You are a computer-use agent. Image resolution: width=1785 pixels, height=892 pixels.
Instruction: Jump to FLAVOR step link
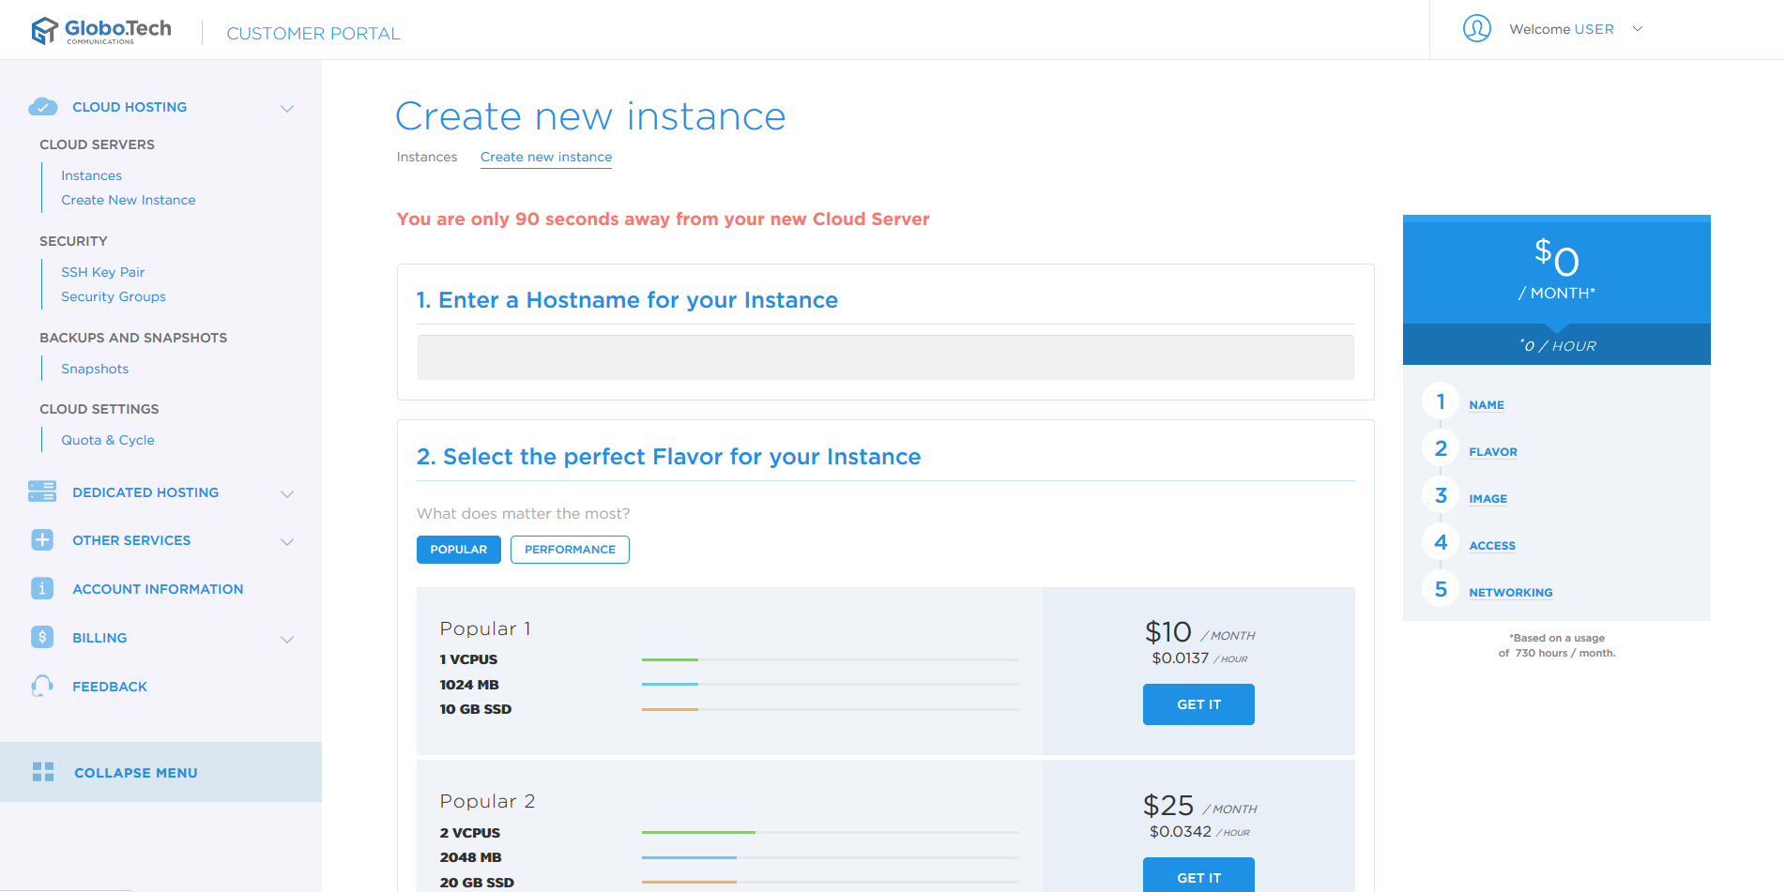pos(1493,452)
